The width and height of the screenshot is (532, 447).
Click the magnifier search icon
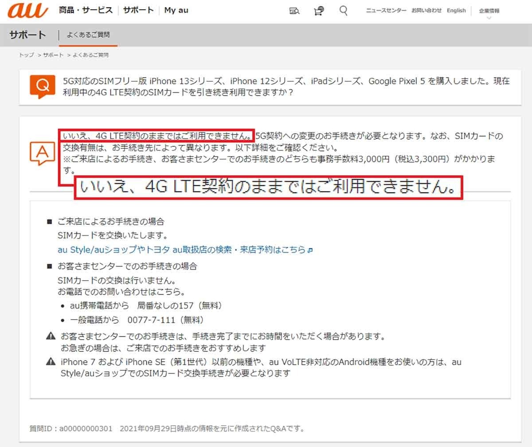click(x=343, y=10)
